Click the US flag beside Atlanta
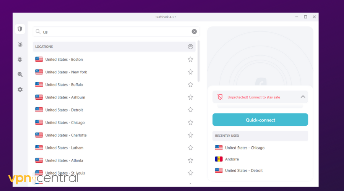Screen dimensions: 344x191 tap(39, 160)
